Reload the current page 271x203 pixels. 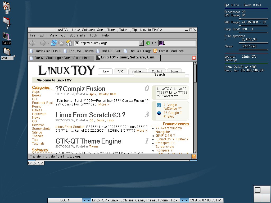tap(54, 43)
